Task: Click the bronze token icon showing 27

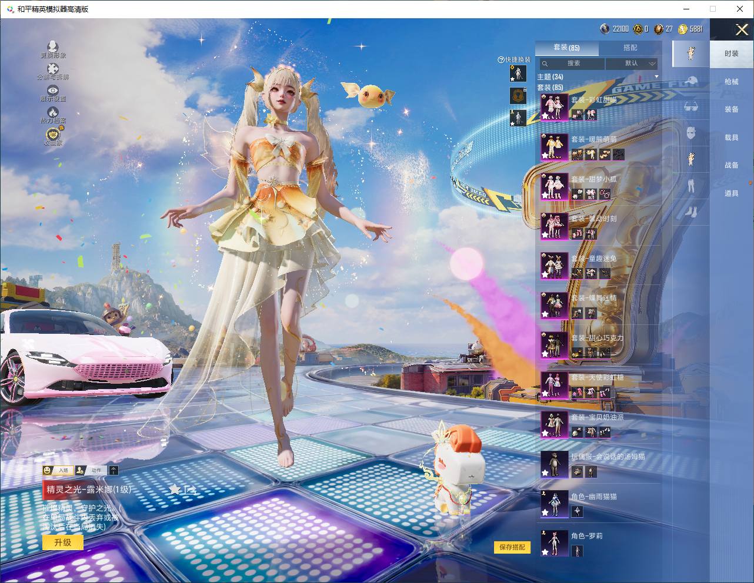Action: (659, 29)
